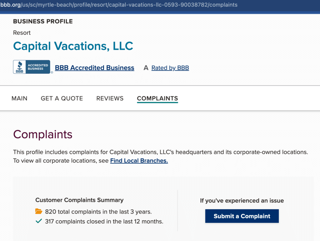The width and height of the screenshot is (320, 241).
Task: Select the underlined COMPLAINTS tab
Action: [x=157, y=98]
